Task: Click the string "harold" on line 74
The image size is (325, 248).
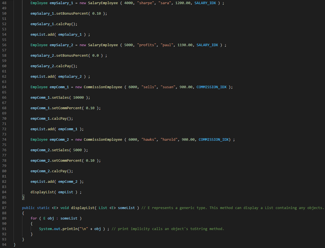Action: (x=169, y=139)
